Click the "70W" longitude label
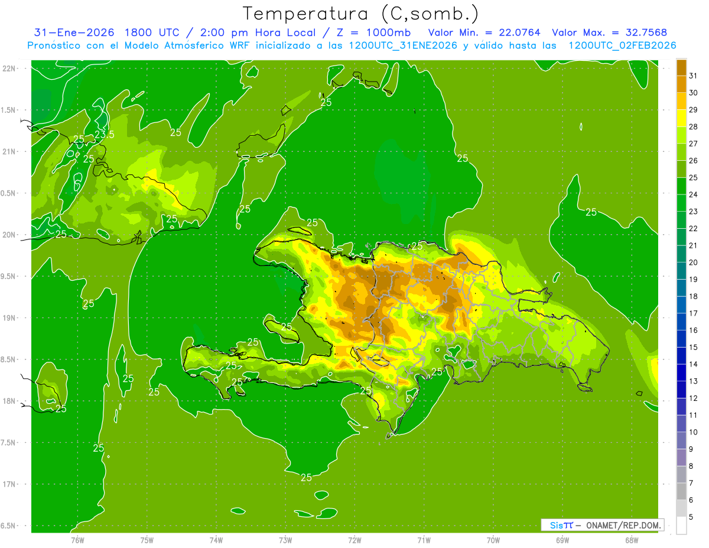Viewport: 709px width, 548px height. [493, 540]
